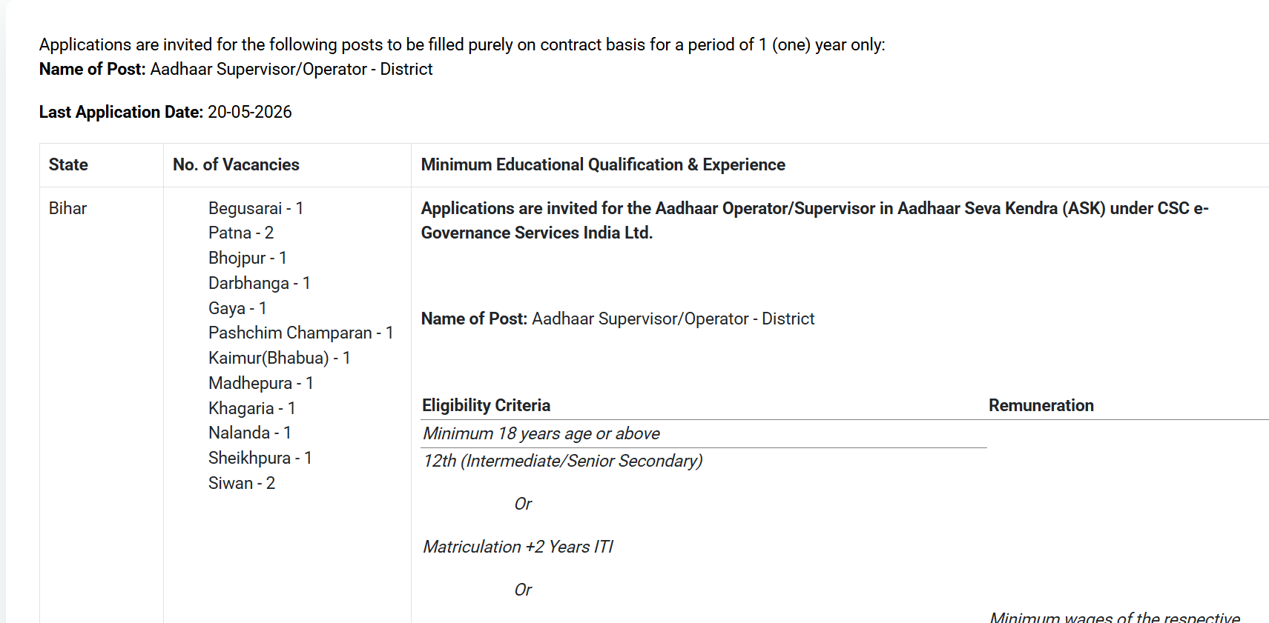Image resolution: width=1269 pixels, height=623 pixels.
Task: Click the Remuneration column heading
Action: click(1041, 405)
